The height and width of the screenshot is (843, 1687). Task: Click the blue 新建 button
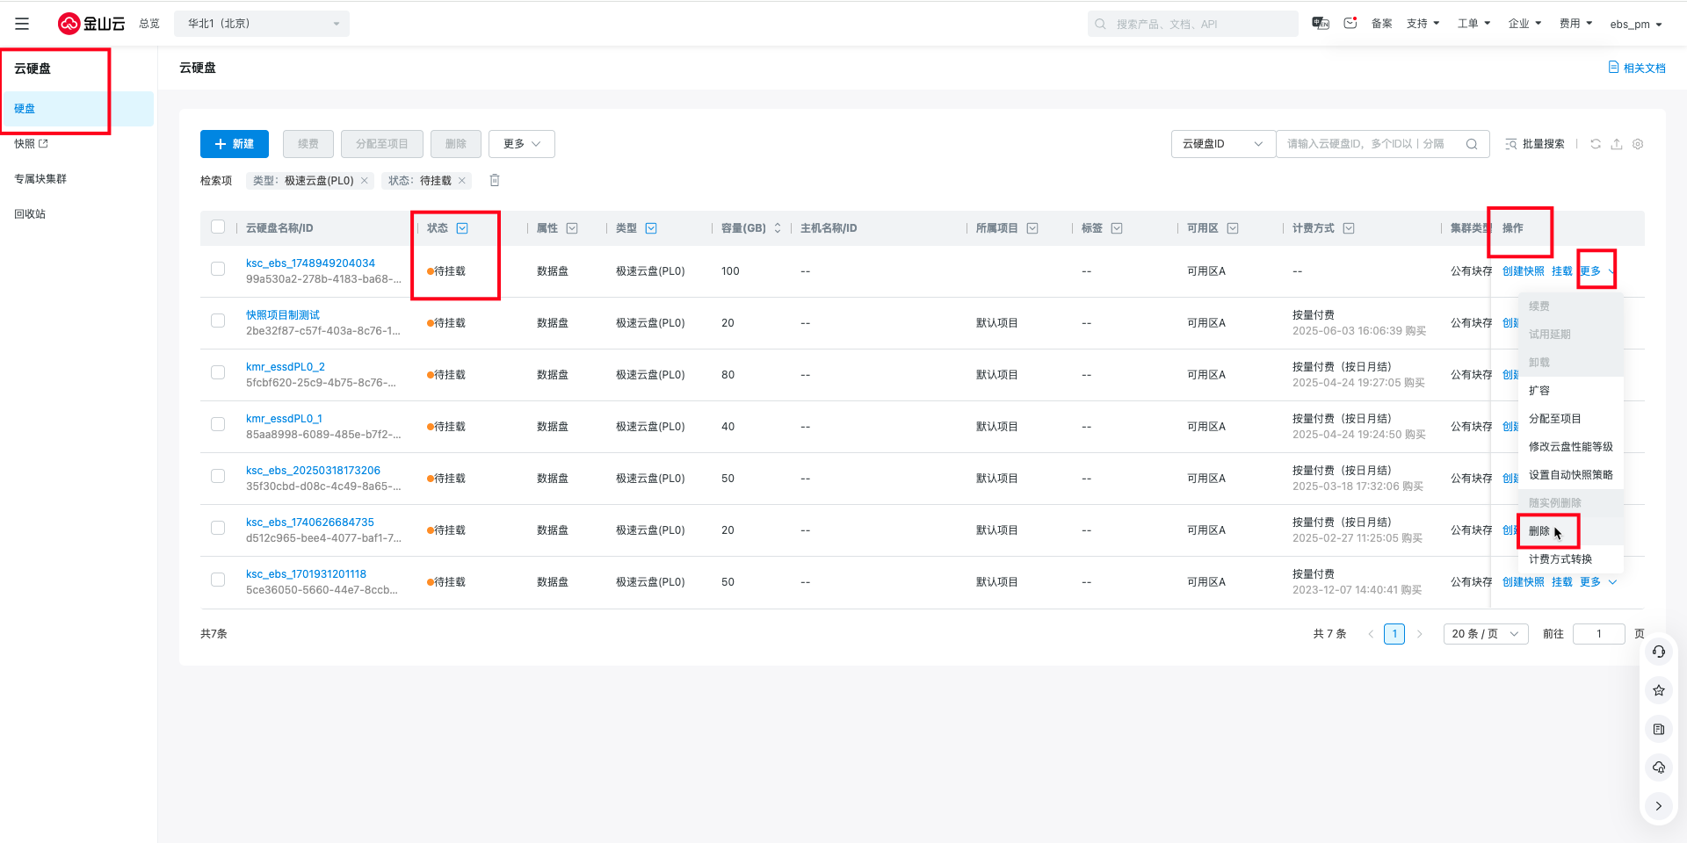[x=235, y=144]
